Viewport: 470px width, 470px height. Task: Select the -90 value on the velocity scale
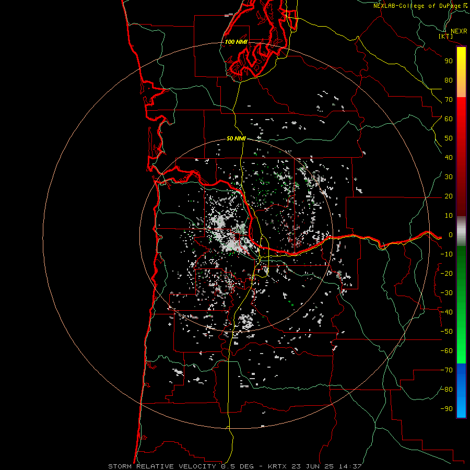(446, 409)
